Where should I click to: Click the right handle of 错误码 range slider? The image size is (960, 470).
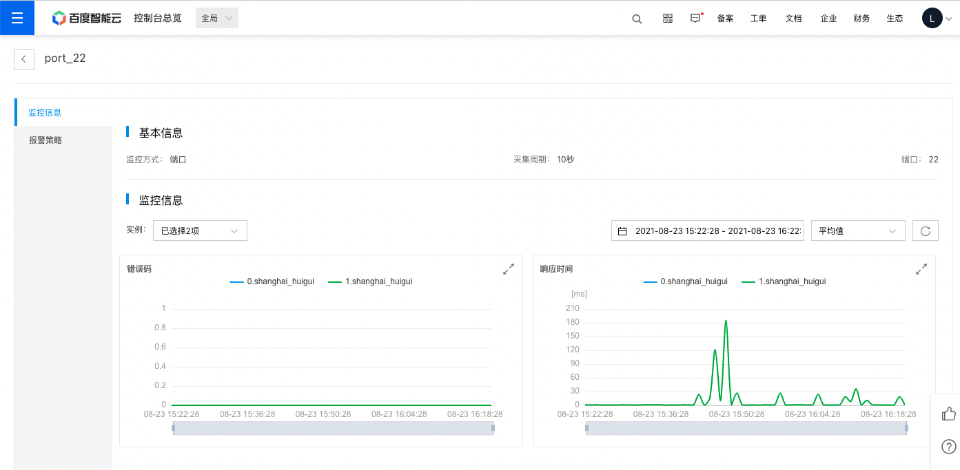tap(493, 428)
